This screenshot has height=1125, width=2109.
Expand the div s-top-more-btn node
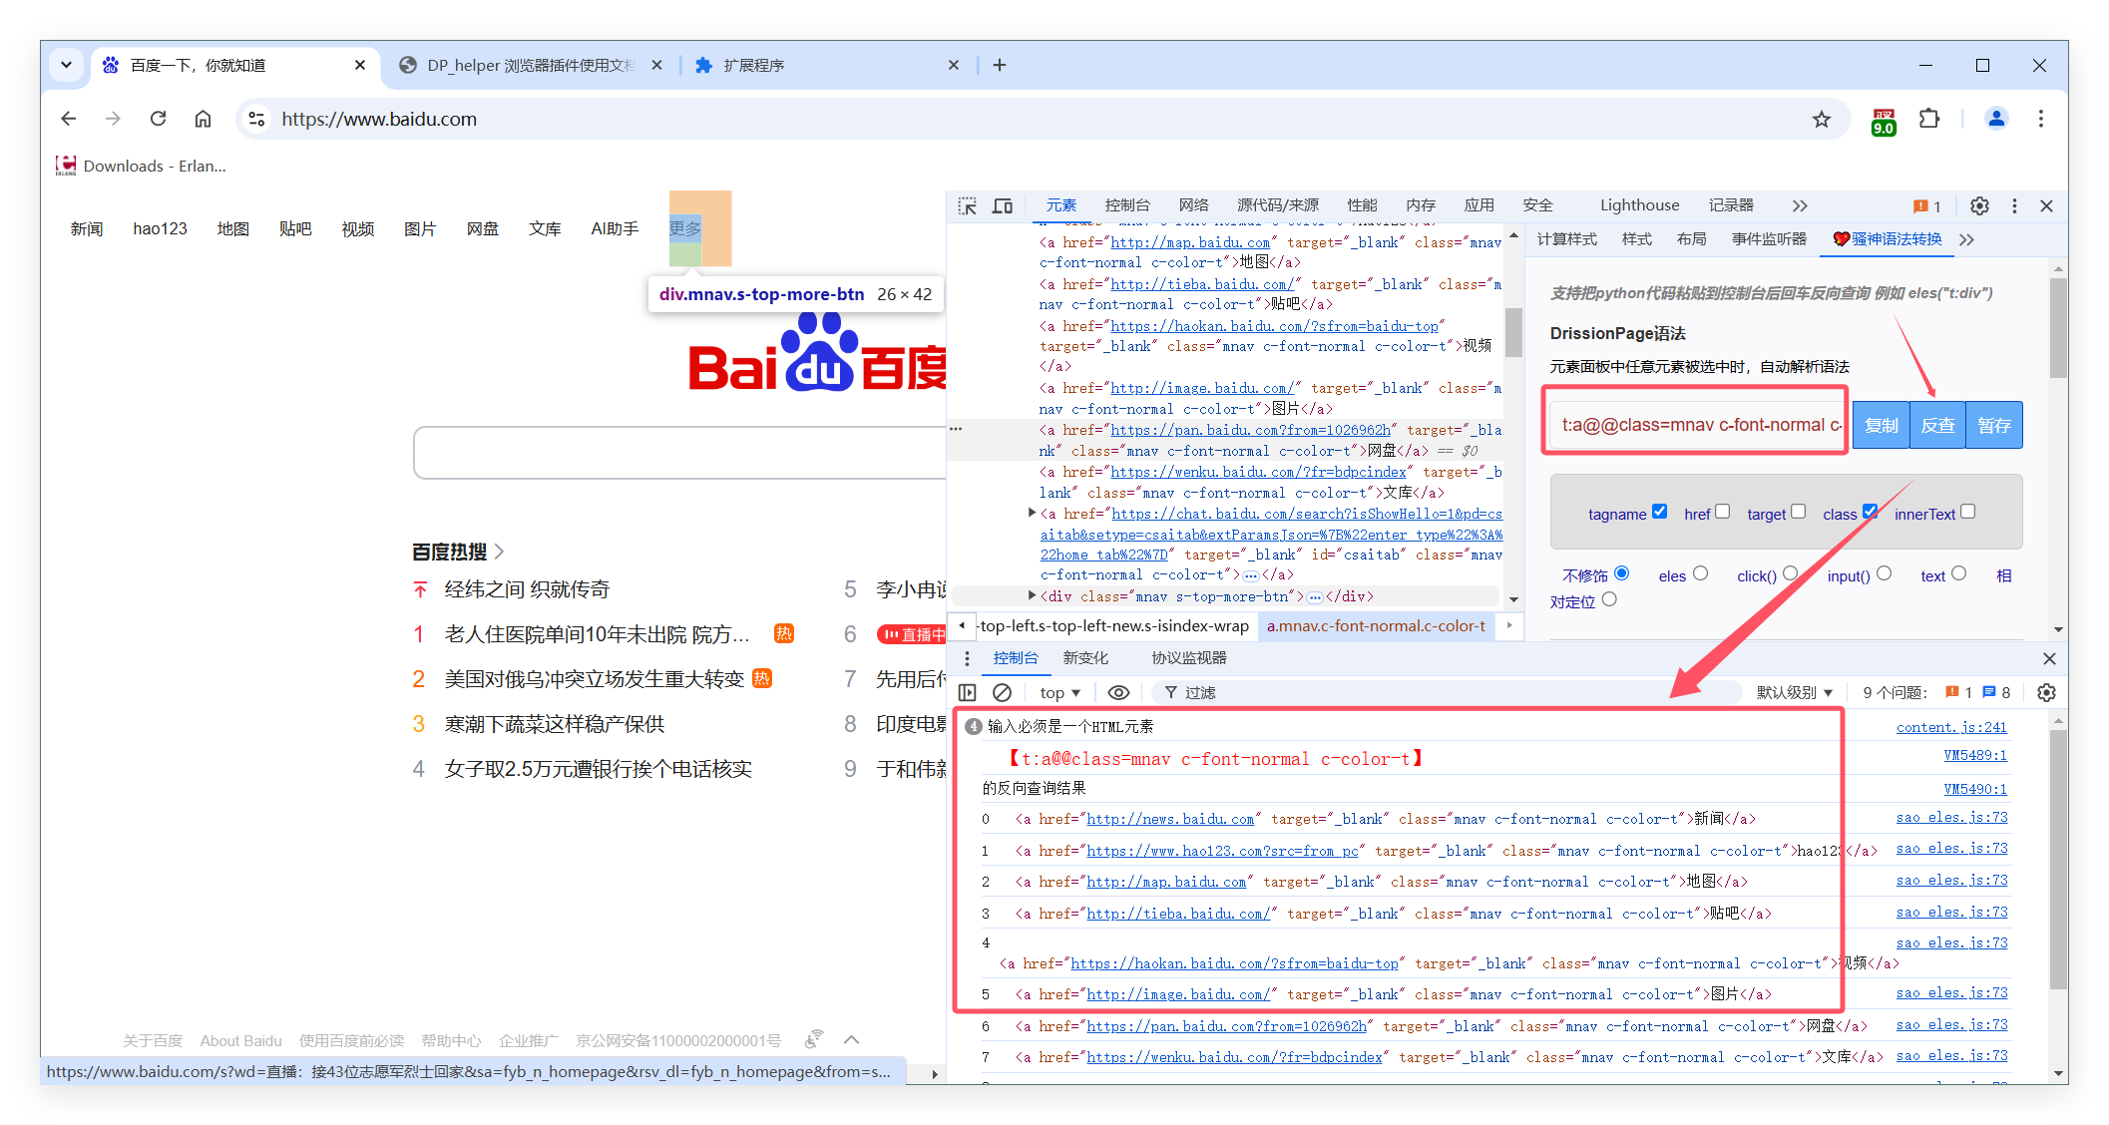pyautogui.click(x=1033, y=595)
